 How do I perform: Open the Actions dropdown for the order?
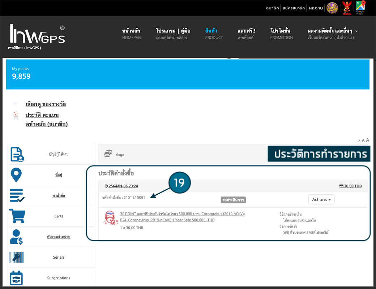tap(321, 199)
